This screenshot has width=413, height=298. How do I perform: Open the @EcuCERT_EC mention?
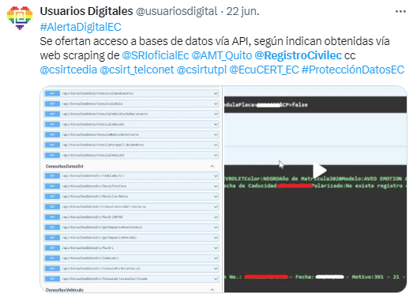[x=265, y=70]
